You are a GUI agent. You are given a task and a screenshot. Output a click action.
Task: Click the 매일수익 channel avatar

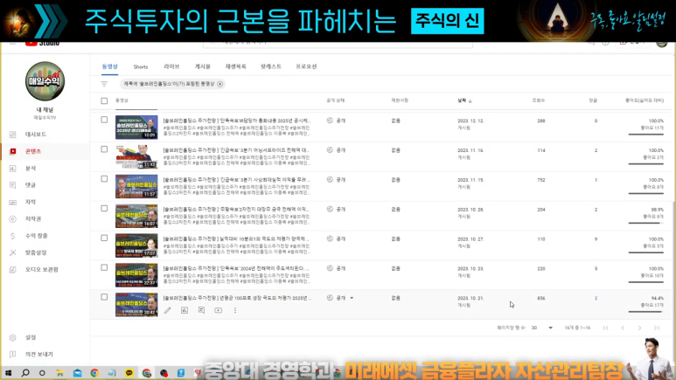tap(45, 81)
